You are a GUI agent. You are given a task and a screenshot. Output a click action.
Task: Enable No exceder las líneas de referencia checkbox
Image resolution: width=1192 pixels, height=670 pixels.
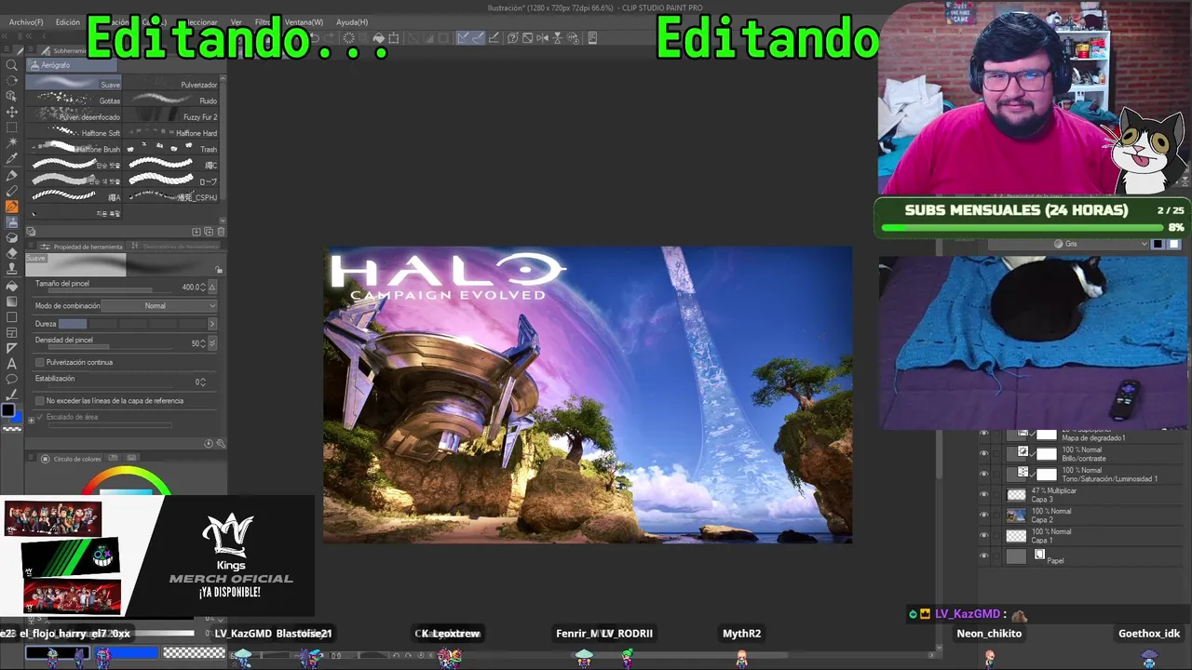tap(39, 401)
